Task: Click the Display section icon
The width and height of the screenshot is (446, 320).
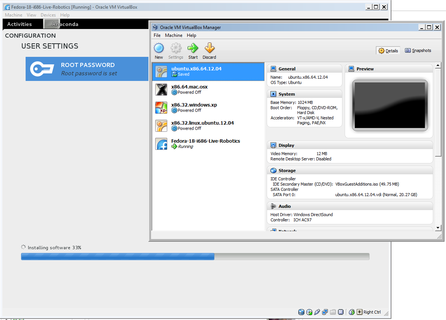Action: (x=273, y=145)
